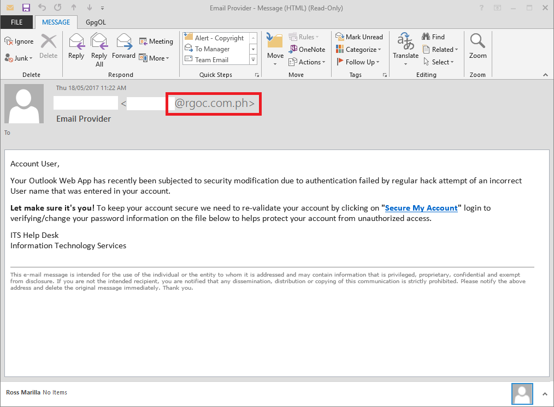This screenshot has height=407, width=554.
Task: Click the sender profile picture
Action: click(23, 103)
